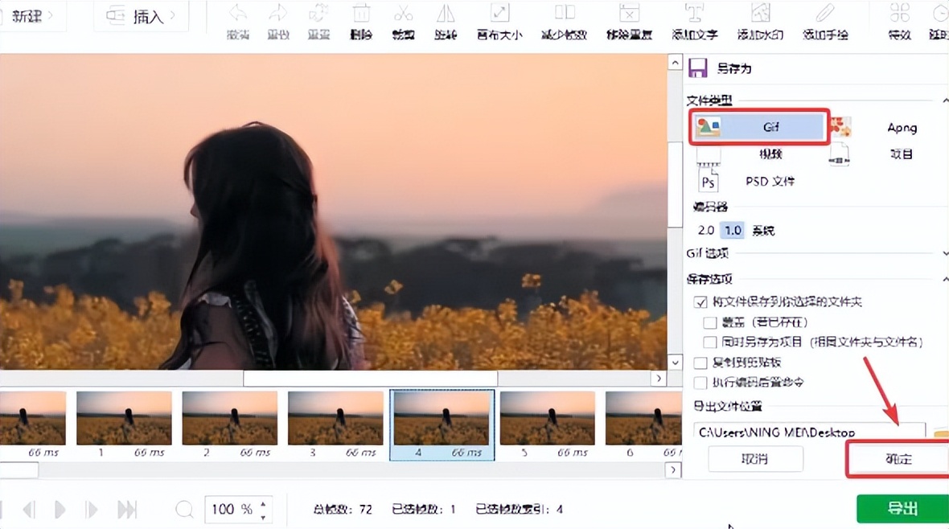This screenshot has height=529, width=949.
Task: Select encoder version 2.0
Action: pos(705,231)
